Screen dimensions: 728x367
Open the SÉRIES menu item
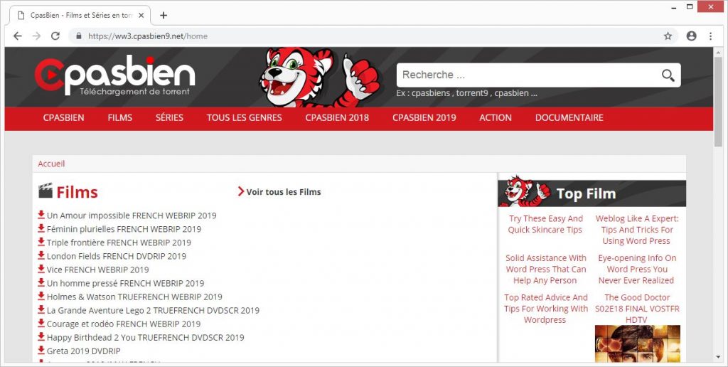[x=169, y=117]
